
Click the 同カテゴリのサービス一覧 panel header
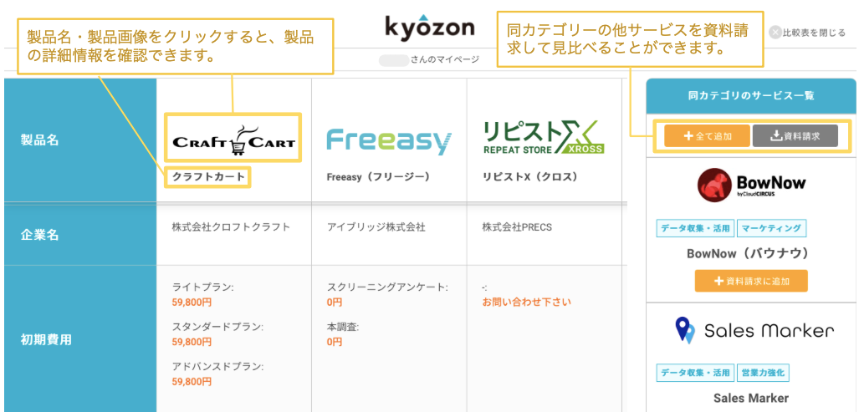tap(750, 96)
